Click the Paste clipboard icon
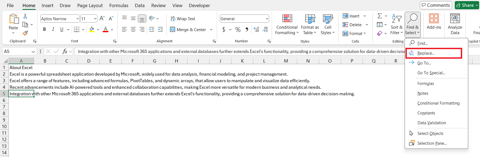 tap(13, 19)
